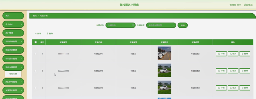This screenshot has height=99, width=256.
Task: Click 删除 delete button for row 3
Action: [x=245, y=88]
